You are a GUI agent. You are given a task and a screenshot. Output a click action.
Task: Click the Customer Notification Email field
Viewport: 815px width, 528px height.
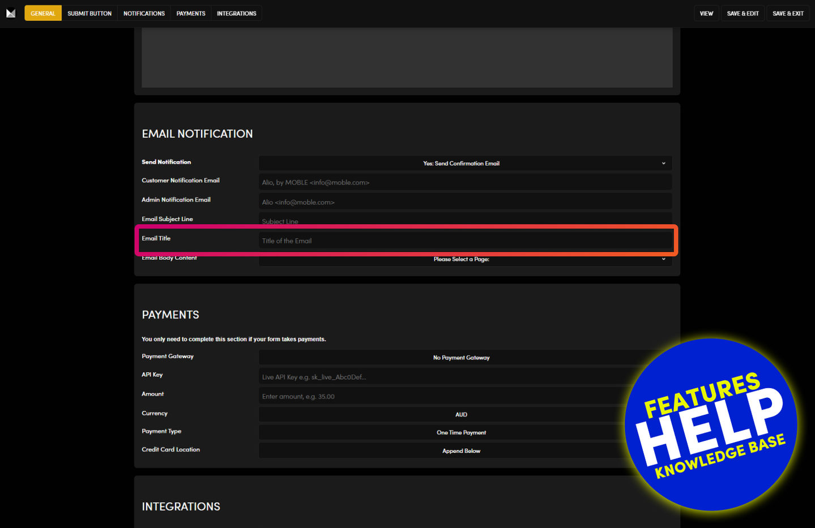click(465, 182)
